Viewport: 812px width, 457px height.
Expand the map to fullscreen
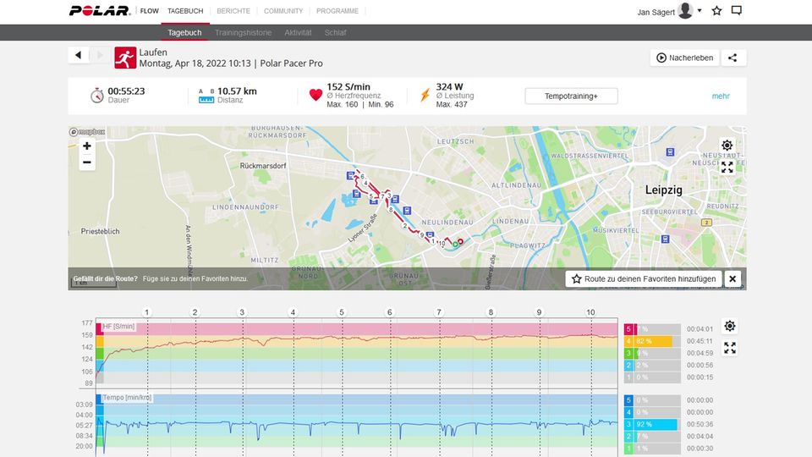pyautogui.click(x=727, y=167)
